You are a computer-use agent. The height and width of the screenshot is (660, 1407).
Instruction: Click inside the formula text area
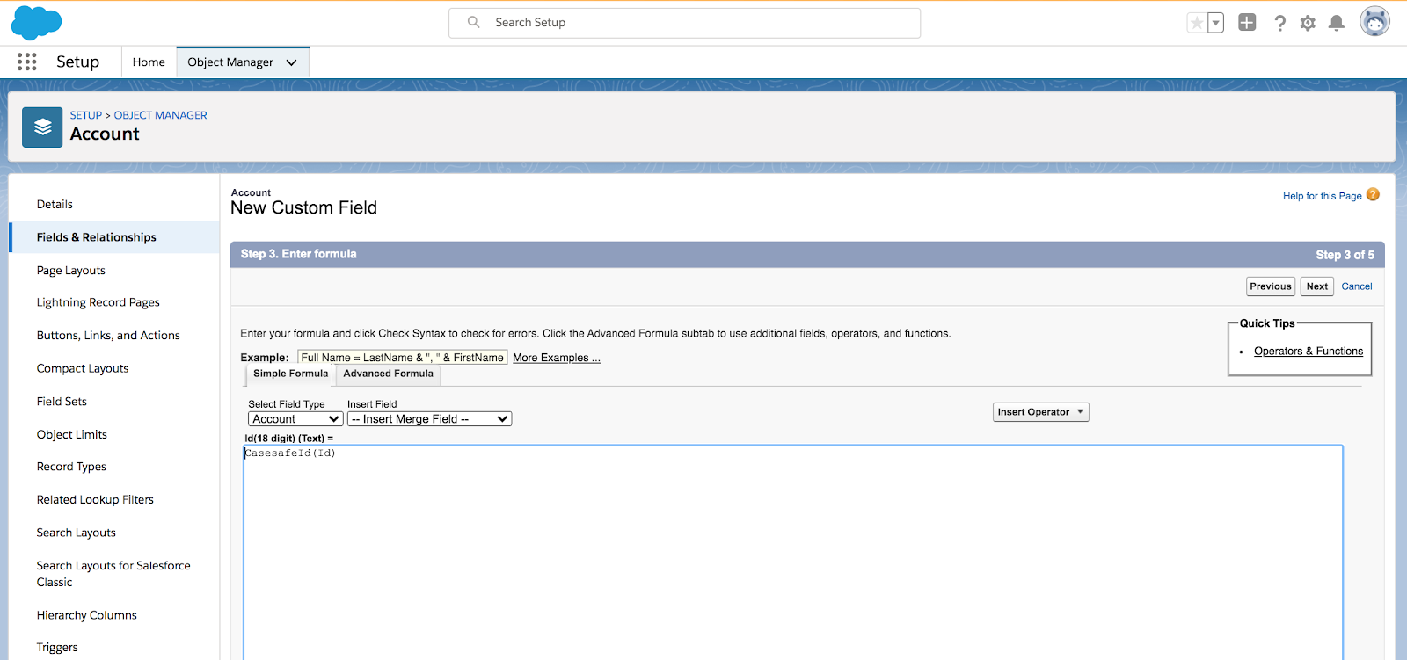pyautogui.click(x=793, y=552)
